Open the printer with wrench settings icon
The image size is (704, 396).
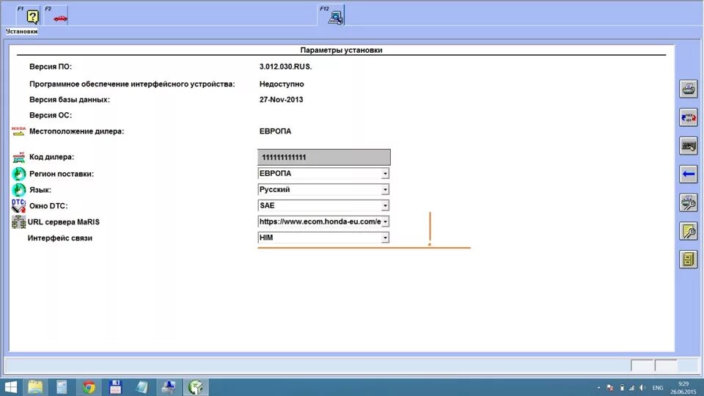689,202
